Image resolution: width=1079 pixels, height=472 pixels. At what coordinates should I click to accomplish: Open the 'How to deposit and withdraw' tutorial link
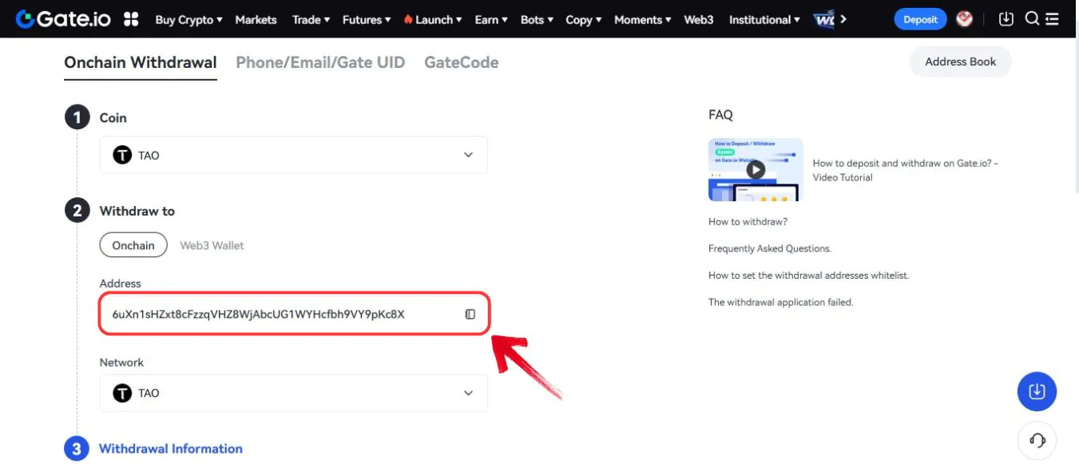tap(906, 170)
